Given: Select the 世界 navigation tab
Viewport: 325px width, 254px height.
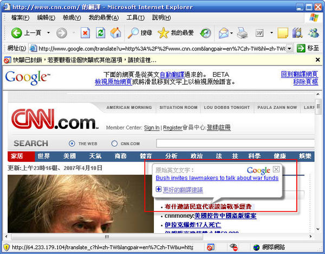Looking at the screenshot, I should (x=43, y=156).
